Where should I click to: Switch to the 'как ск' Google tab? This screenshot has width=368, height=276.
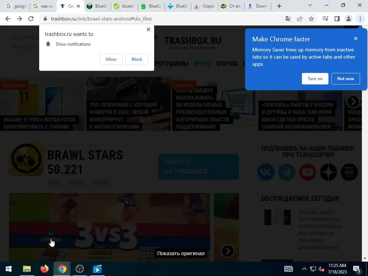pyautogui.click(x=43, y=6)
